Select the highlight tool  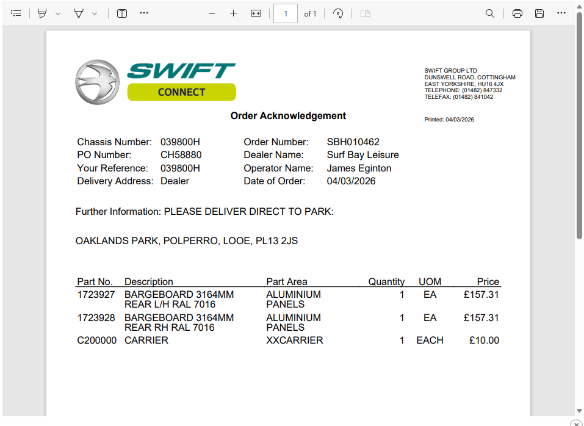click(42, 13)
